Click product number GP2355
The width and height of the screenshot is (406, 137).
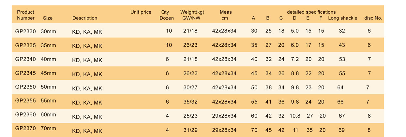click(25, 101)
